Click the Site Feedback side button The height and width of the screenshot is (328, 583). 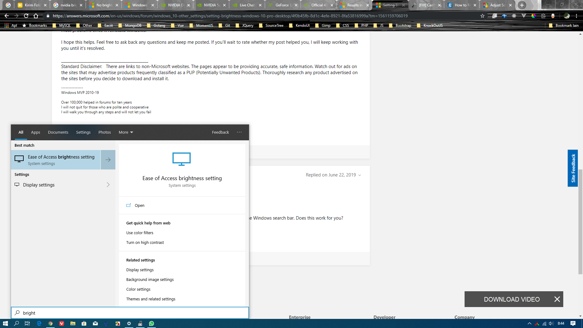pos(573,168)
